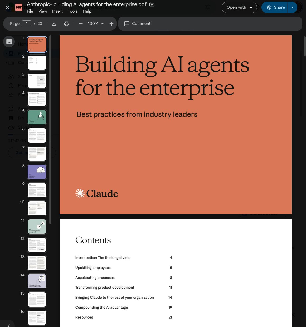Click 'Bringing Claude to the rest' contents entry
The height and width of the screenshot is (327, 306).
point(114,297)
